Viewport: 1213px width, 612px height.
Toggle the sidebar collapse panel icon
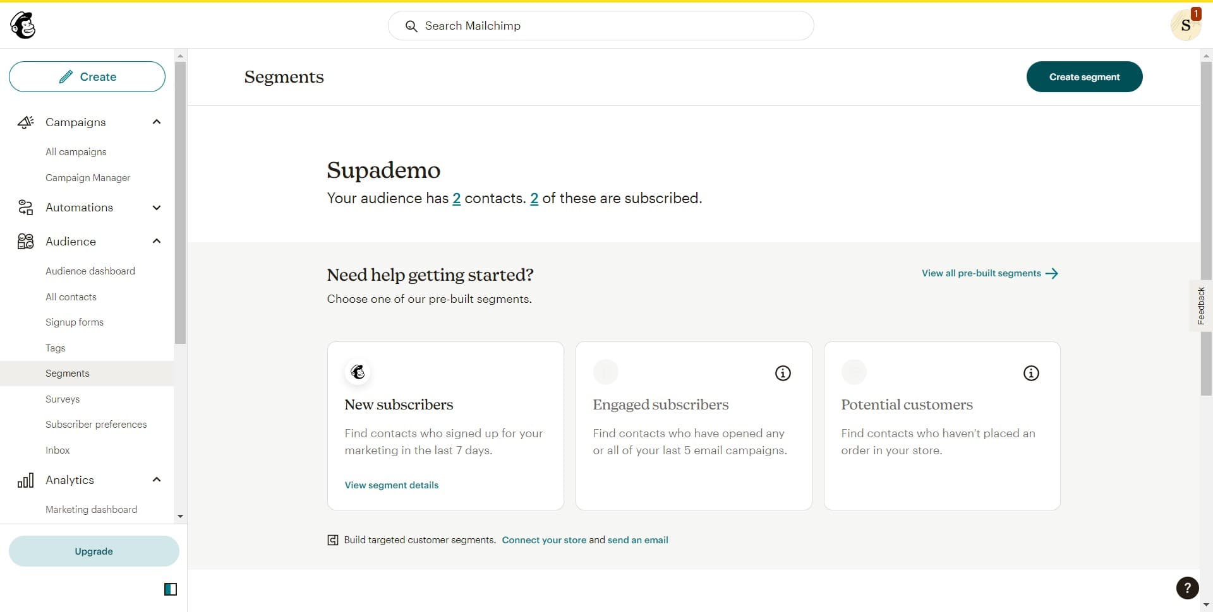click(171, 589)
